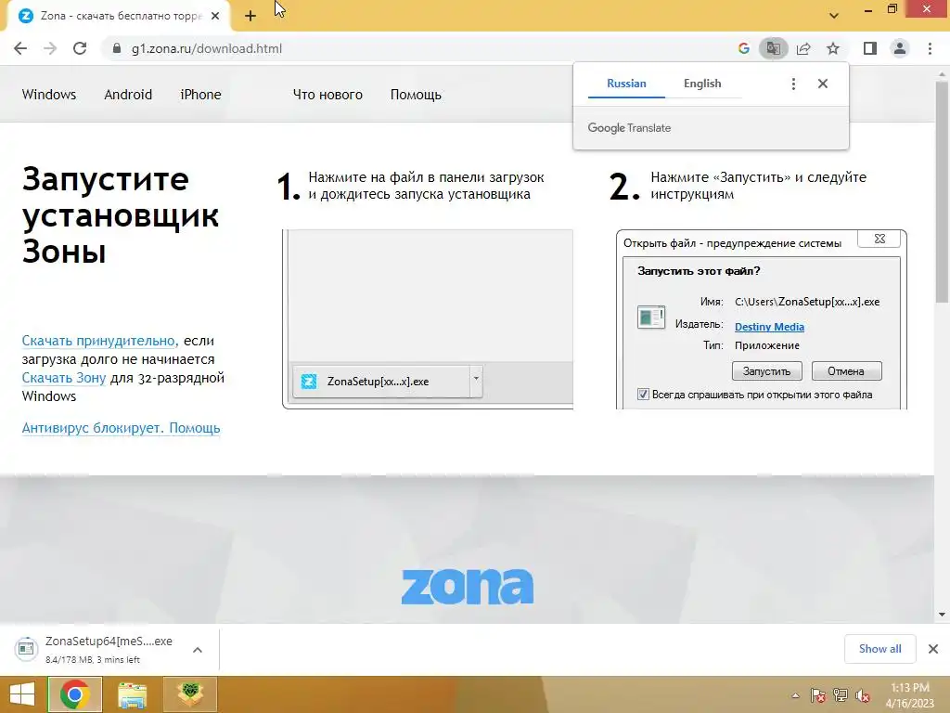Open the Что нового page
Viewport: 950px width, 713px height.
click(327, 95)
